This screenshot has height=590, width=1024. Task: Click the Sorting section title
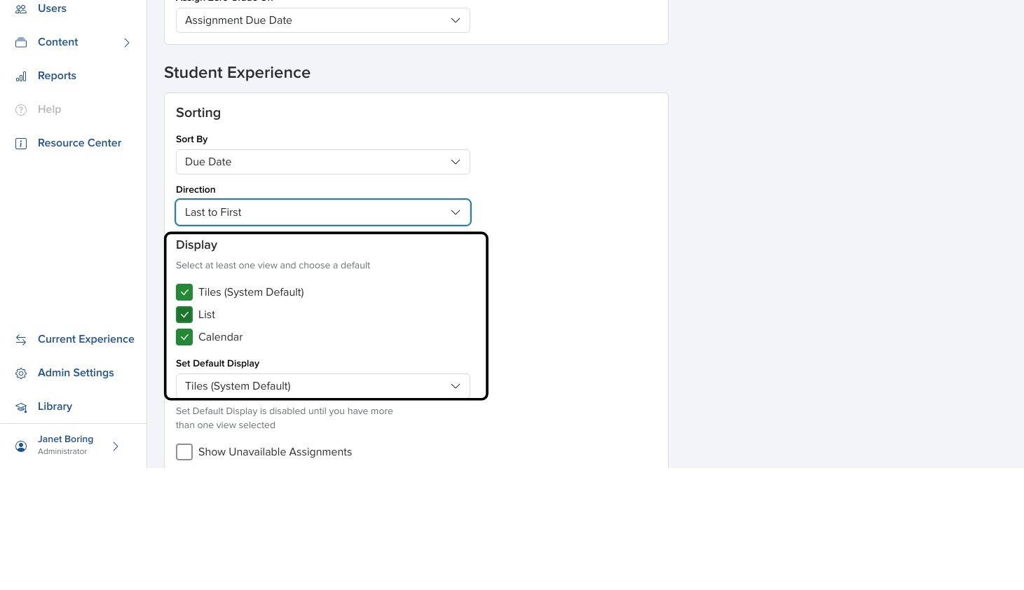[x=198, y=113]
